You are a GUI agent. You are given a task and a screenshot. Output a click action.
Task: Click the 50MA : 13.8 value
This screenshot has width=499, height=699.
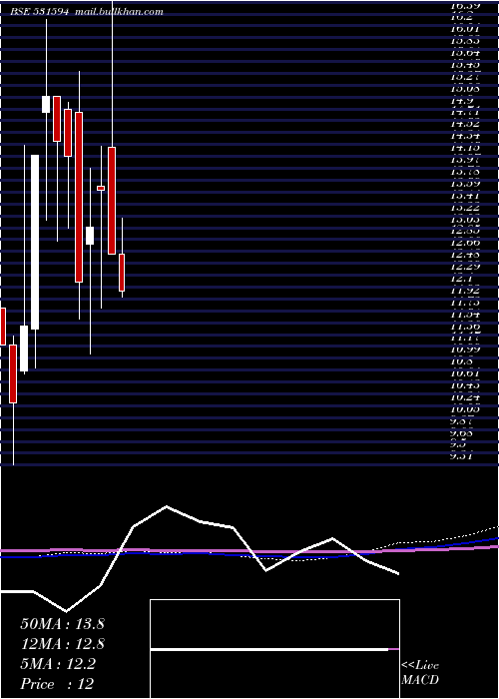[62, 624]
